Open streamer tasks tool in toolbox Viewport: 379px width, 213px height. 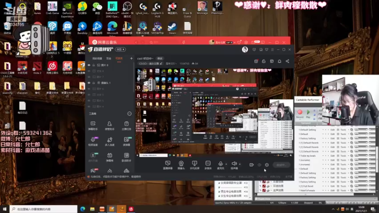[126, 126]
